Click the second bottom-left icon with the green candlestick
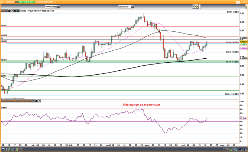This screenshot has width=248, height=152. point(8,149)
